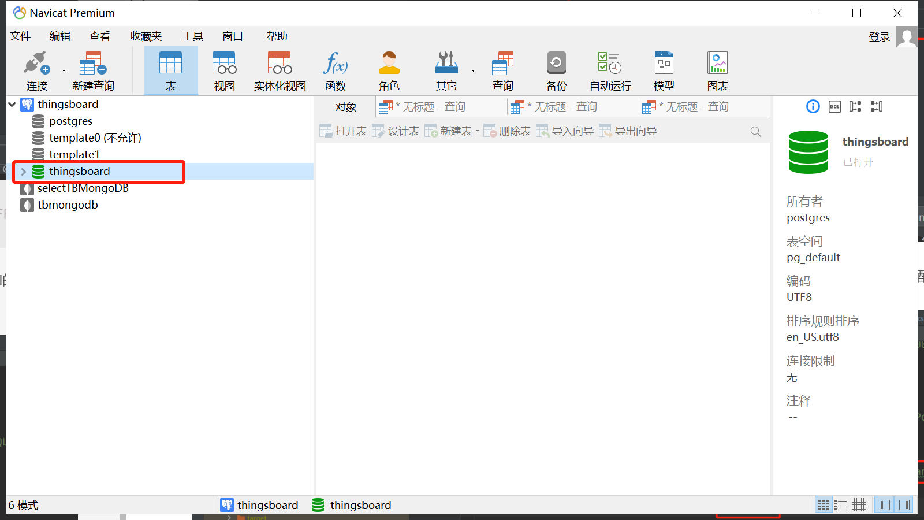Image resolution: width=924 pixels, height=520 pixels.
Task: Click the "6 模式" status text
Action: coord(23,506)
